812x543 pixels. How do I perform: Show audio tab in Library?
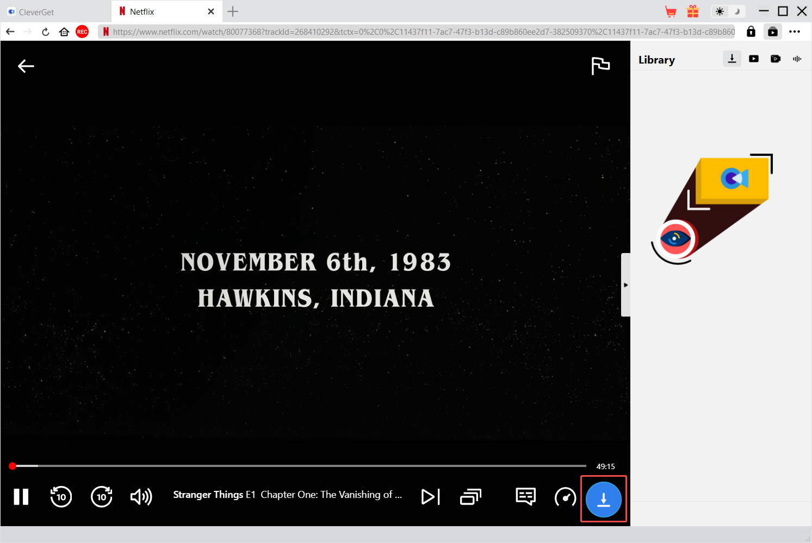coord(797,59)
